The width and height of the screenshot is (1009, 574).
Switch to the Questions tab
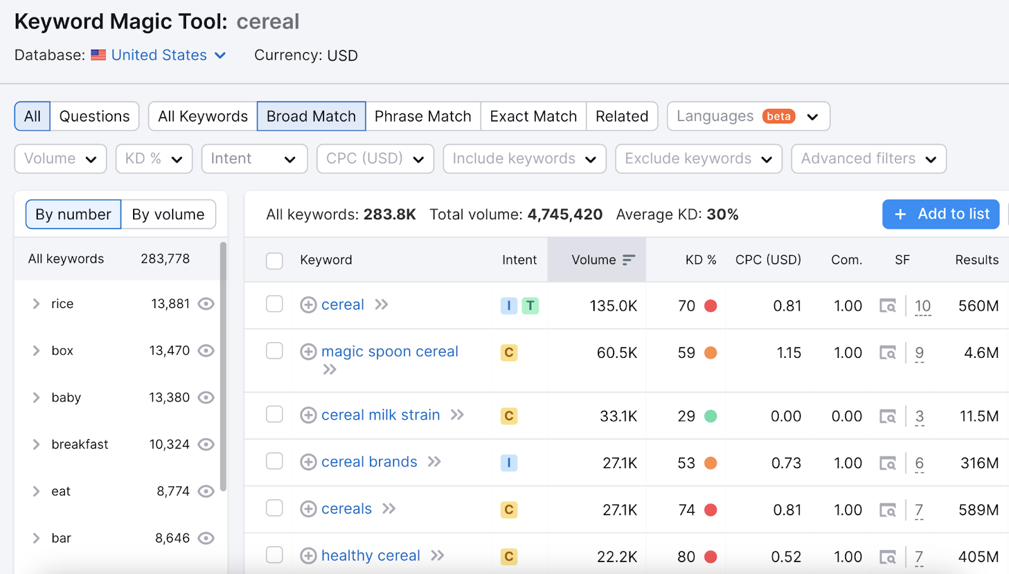click(x=94, y=116)
